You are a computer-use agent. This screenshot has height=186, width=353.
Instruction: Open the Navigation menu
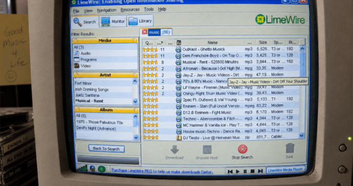(x=107, y=10)
